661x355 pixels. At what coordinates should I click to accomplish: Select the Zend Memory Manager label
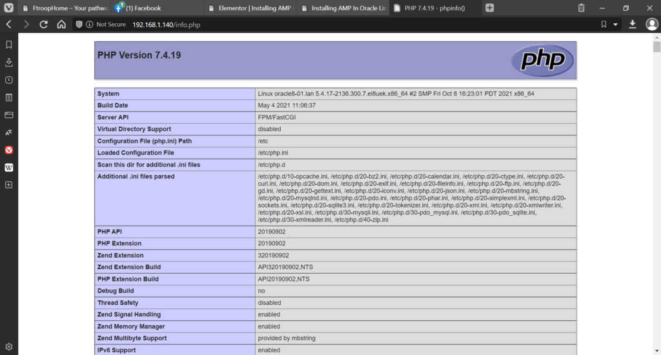[x=131, y=327]
